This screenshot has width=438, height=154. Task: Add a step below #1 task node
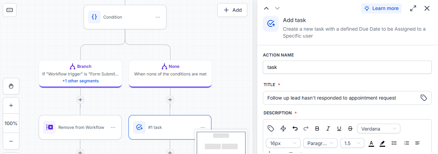tap(170, 152)
